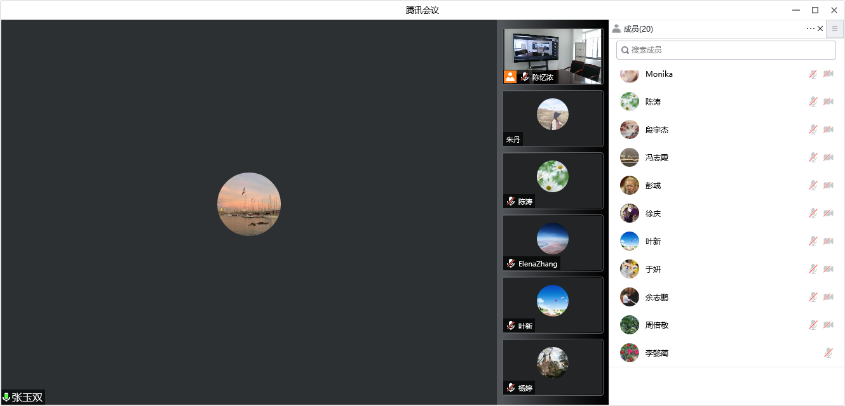Open the hamburger menu at the panel's top right
Viewport: 845px width, 406px height.
point(835,29)
